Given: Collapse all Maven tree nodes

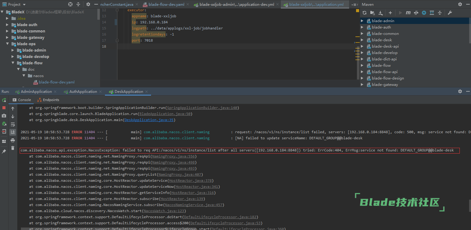Looking at the screenshot, I should tap(440, 13).
